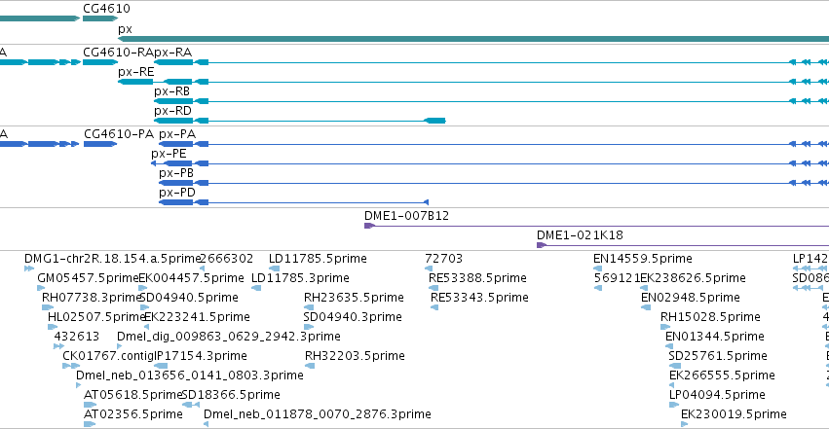Click the LP04094.5prime arrow glyph
This screenshot has height=429, width=829.
(x=673, y=405)
